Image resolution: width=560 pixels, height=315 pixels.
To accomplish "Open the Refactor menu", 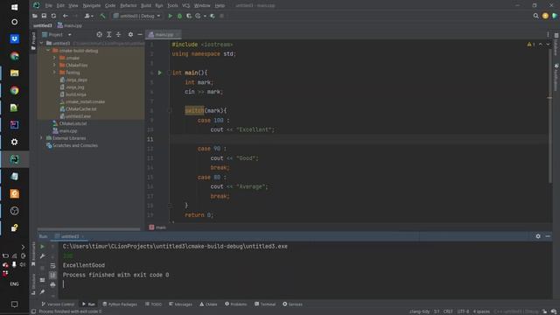I will pyautogui.click(x=129, y=6).
